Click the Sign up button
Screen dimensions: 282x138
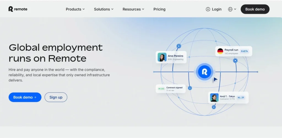point(56,97)
